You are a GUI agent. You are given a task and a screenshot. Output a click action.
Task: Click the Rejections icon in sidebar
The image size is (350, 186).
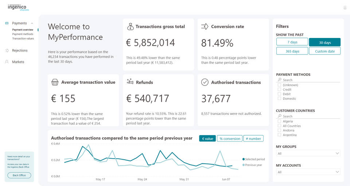click(7, 50)
